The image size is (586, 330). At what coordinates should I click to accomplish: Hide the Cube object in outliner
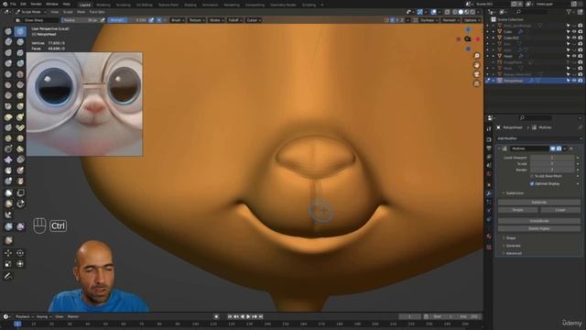click(574, 32)
